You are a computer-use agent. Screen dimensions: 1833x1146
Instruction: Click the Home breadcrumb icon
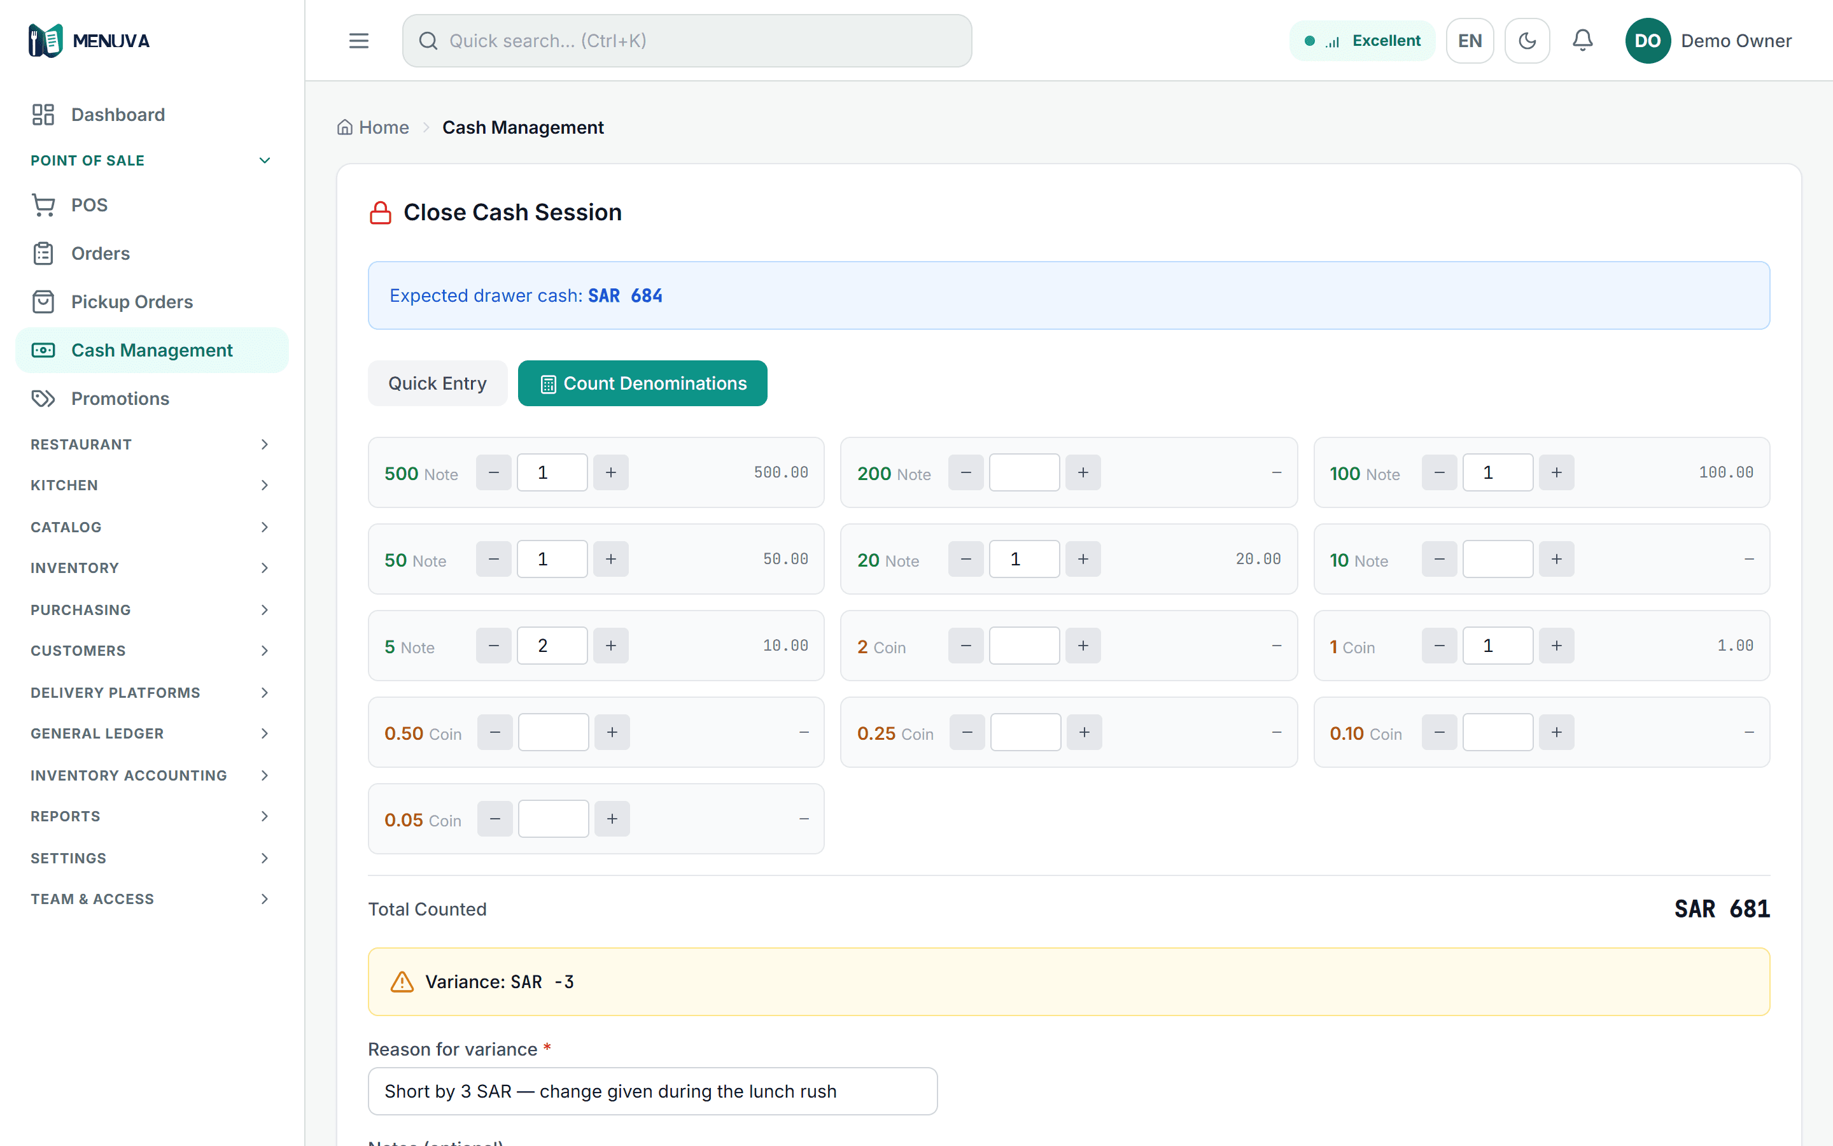344,127
